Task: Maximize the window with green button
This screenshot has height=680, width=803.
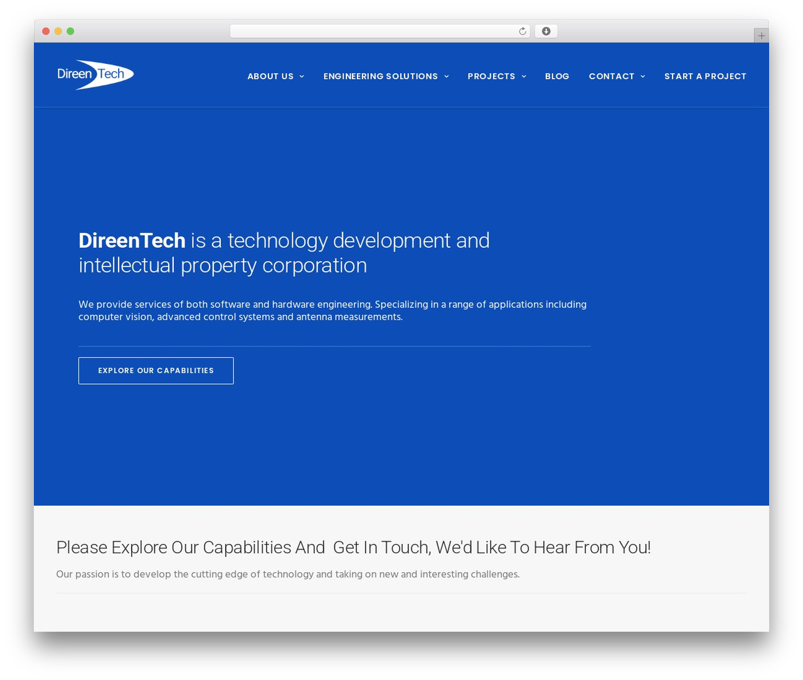Action: click(70, 31)
